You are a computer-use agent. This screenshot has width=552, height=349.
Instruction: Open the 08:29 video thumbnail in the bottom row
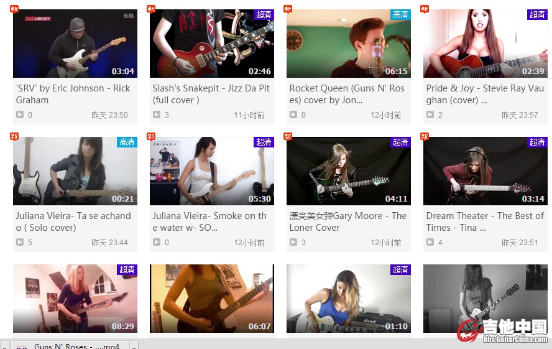[x=75, y=298]
